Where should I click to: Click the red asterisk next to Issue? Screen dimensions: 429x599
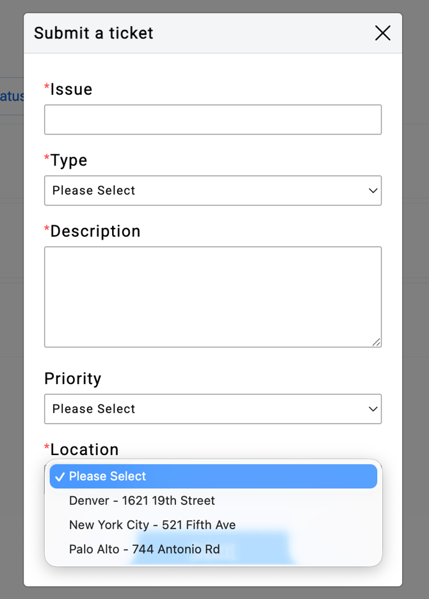47,88
